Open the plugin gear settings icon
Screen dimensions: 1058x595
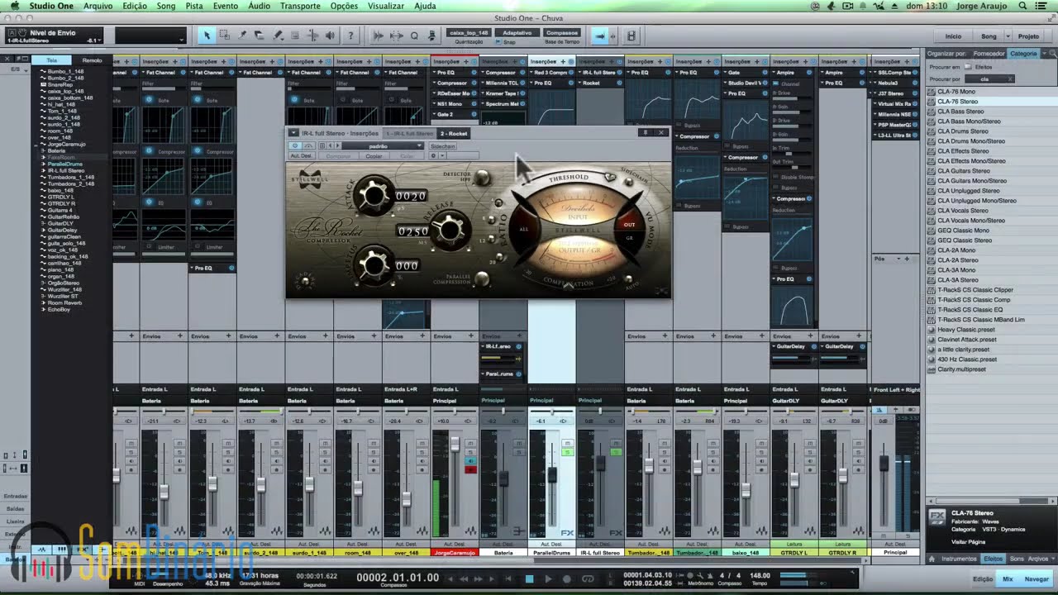433,155
